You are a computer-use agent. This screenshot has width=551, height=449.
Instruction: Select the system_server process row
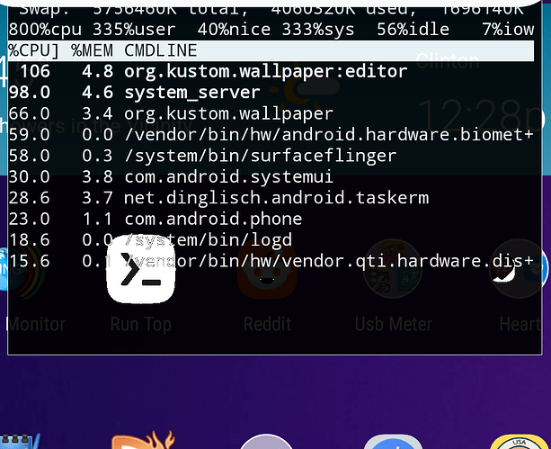pos(271,93)
